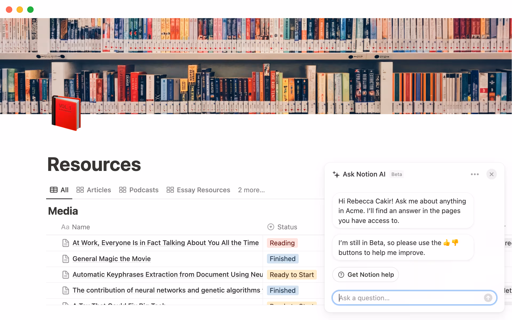Expand the 2 more views list
Screen dimensions: 512x320
[x=251, y=190]
